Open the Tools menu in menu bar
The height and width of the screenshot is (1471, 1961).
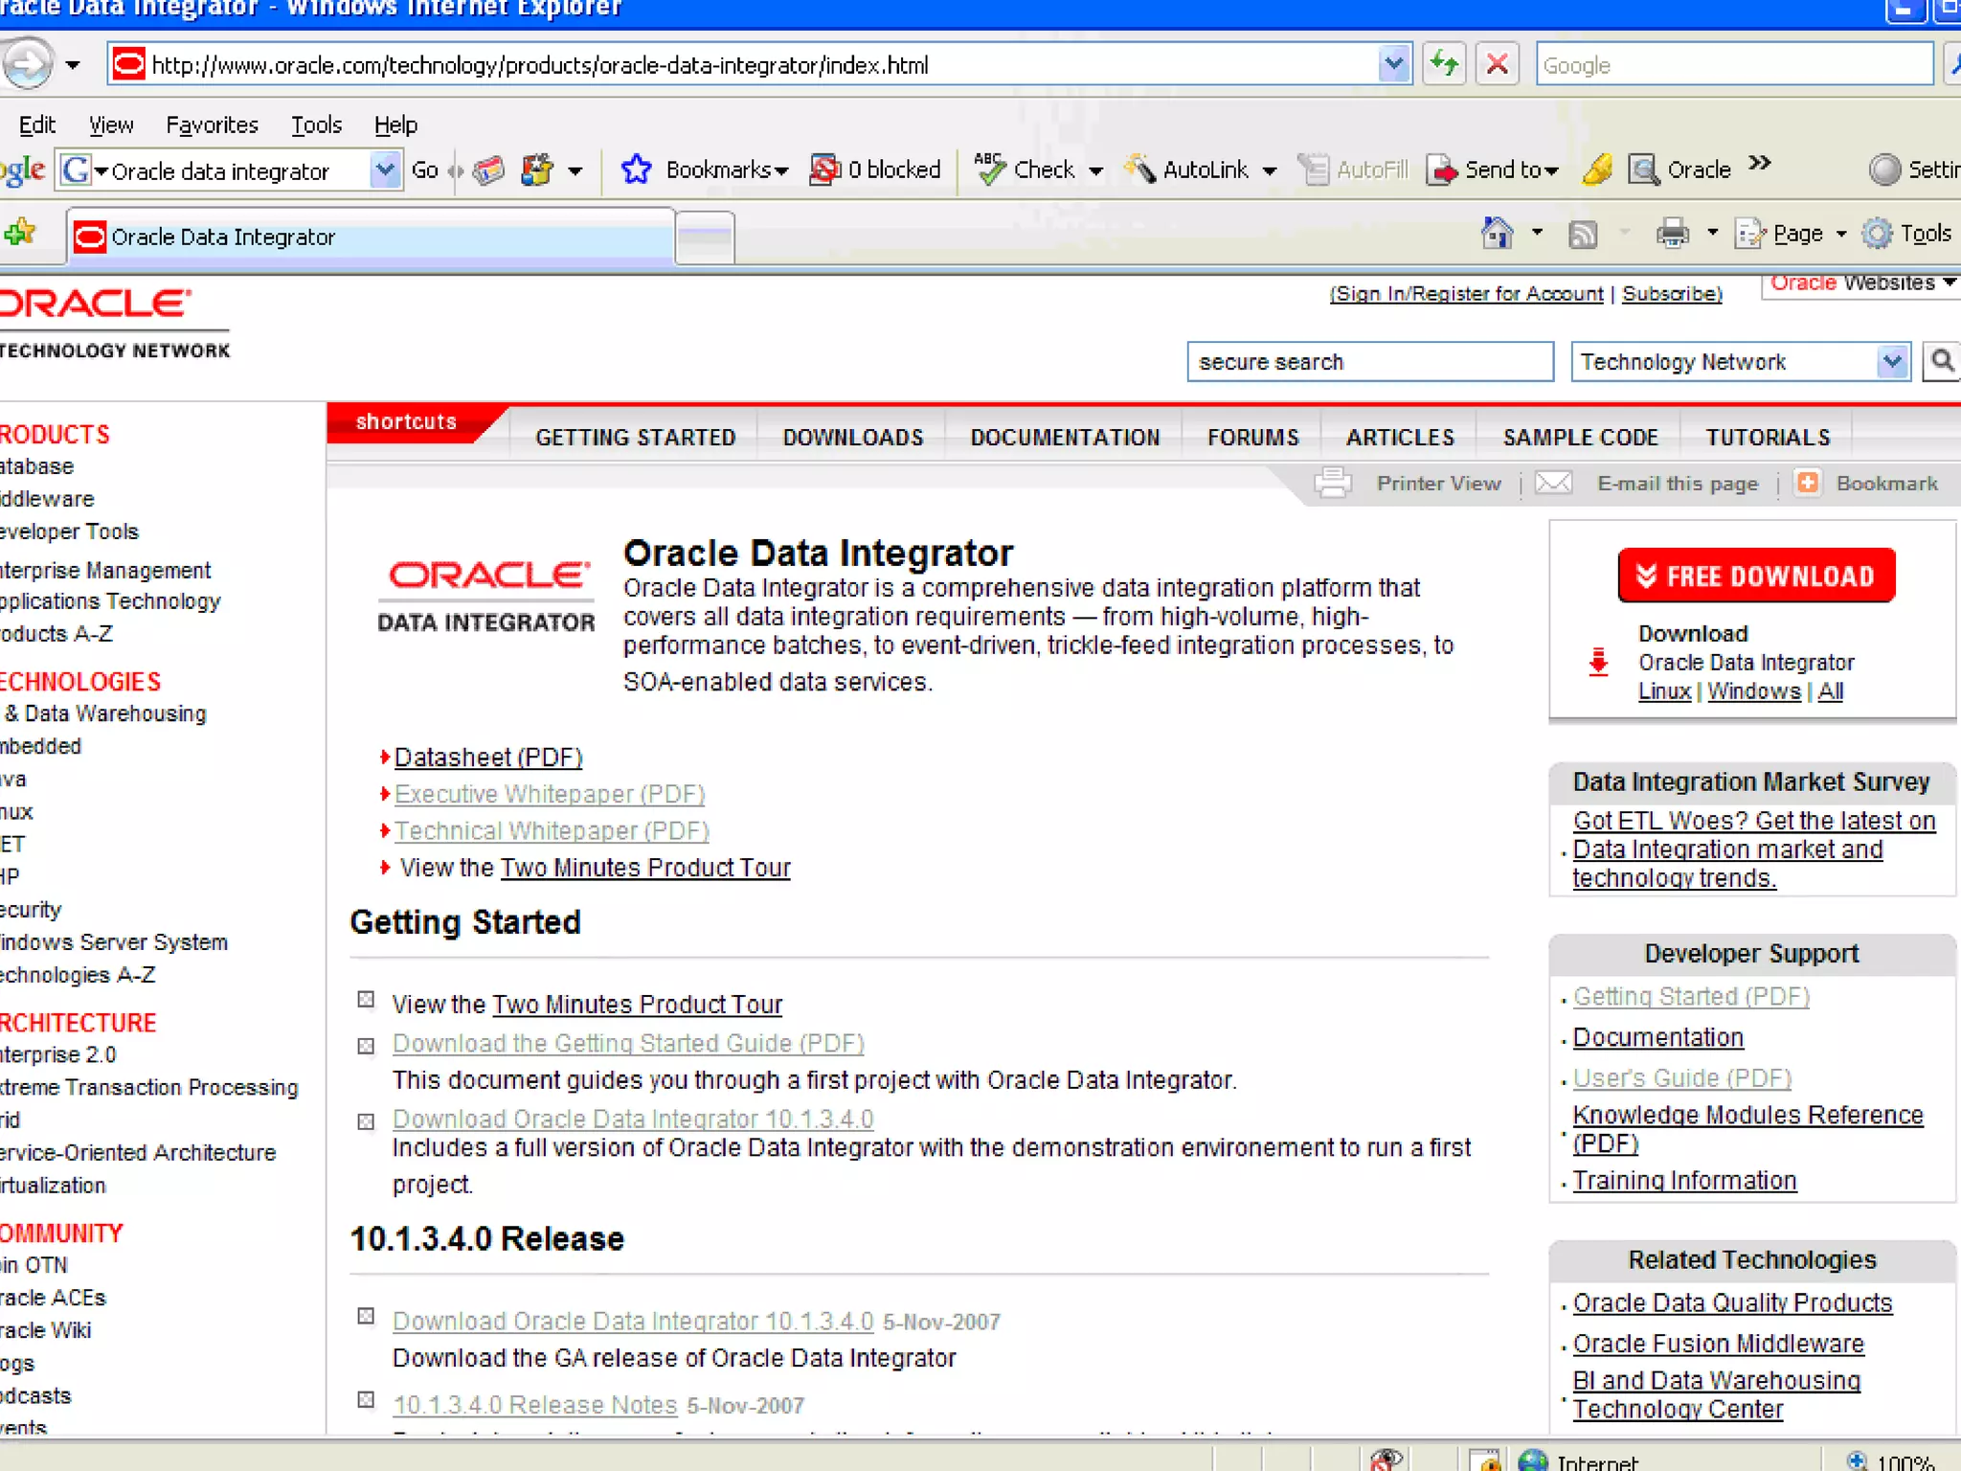(x=316, y=124)
